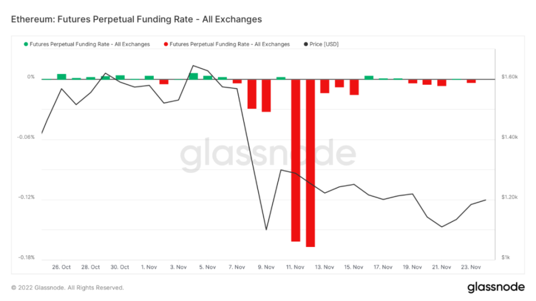This screenshot has width=536, height=301.
Task: Click the 9 Nov date label
Action: click(x=266, y=267)
